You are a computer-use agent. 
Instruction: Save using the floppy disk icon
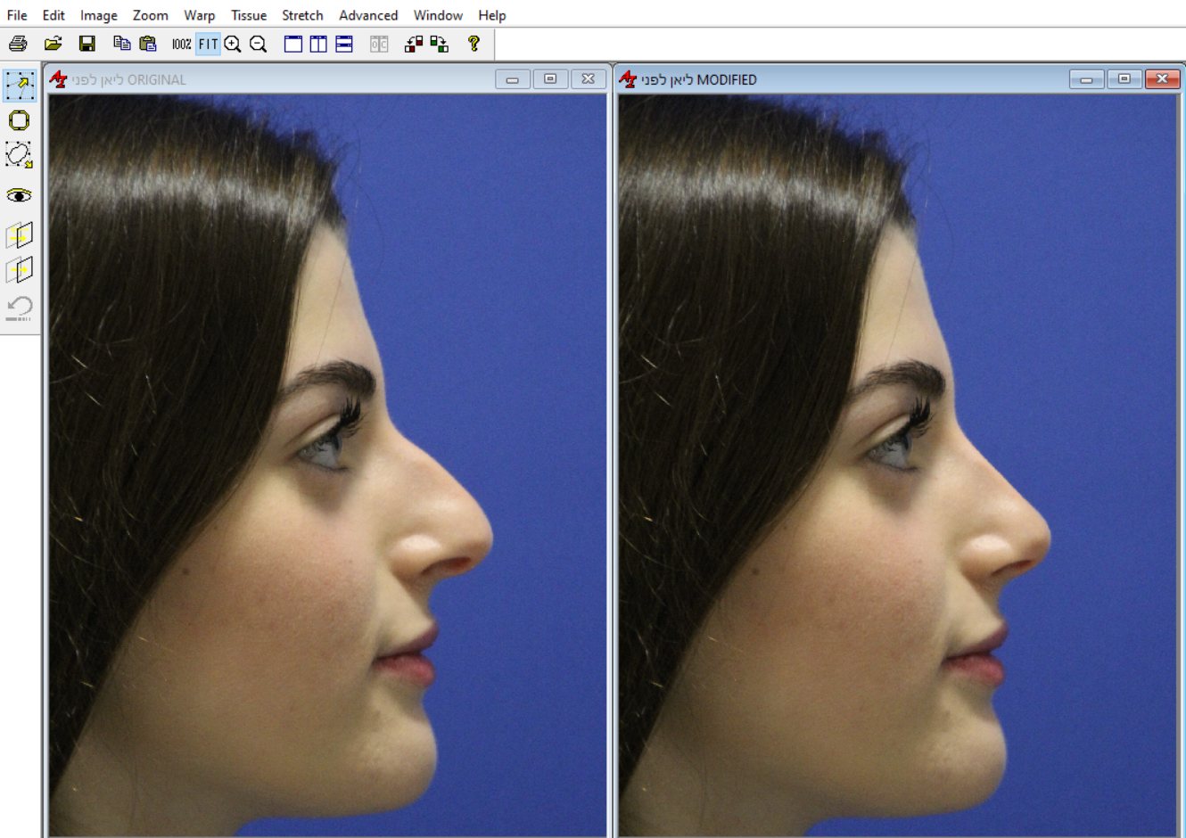click(x=87, y=44)
